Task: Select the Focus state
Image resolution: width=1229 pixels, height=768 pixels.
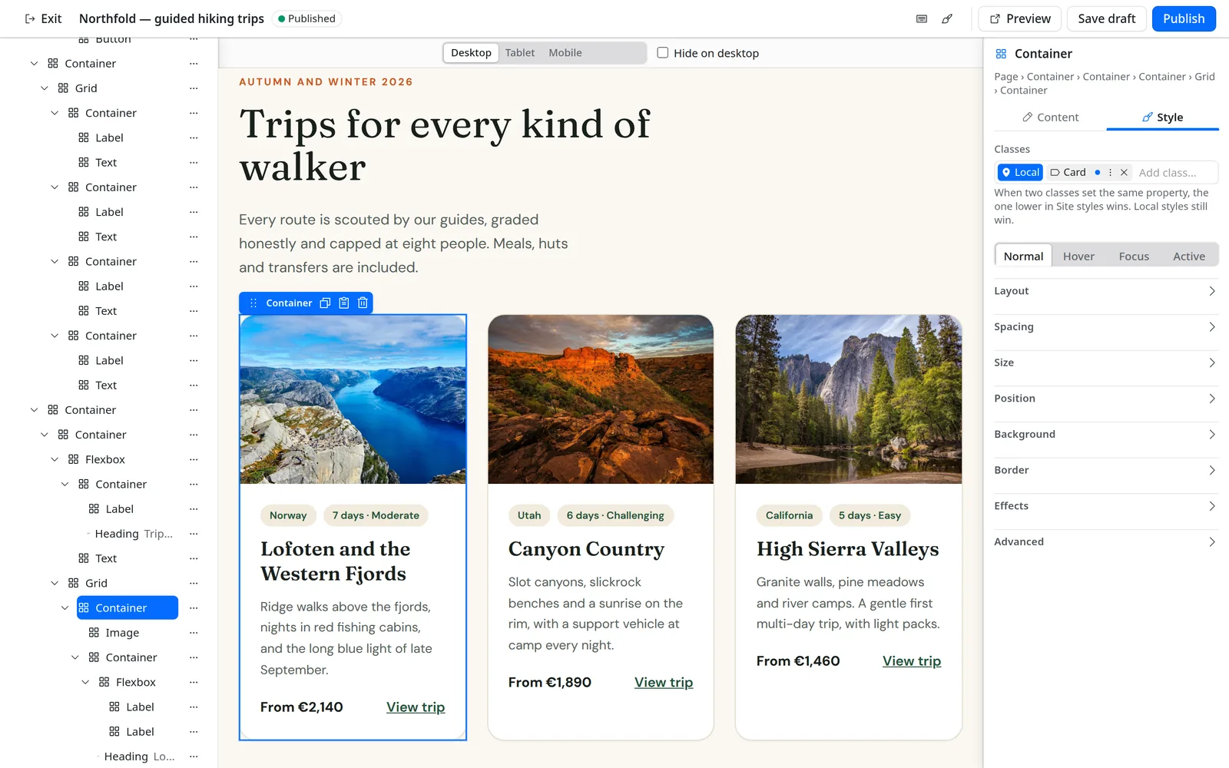Action: [x=1134, y=257]
